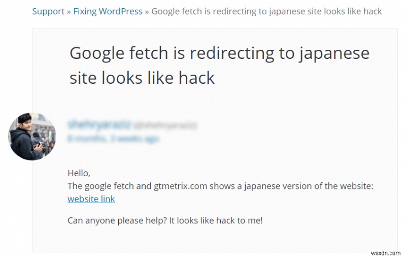Click the Support breadcrumb link

coord(48,11)
